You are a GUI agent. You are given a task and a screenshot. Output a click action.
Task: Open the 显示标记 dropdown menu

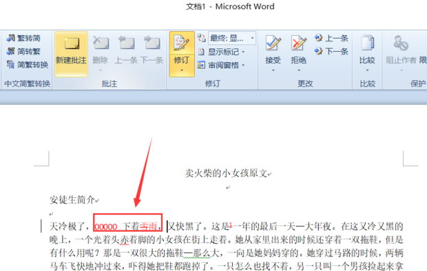click(221, 52)
